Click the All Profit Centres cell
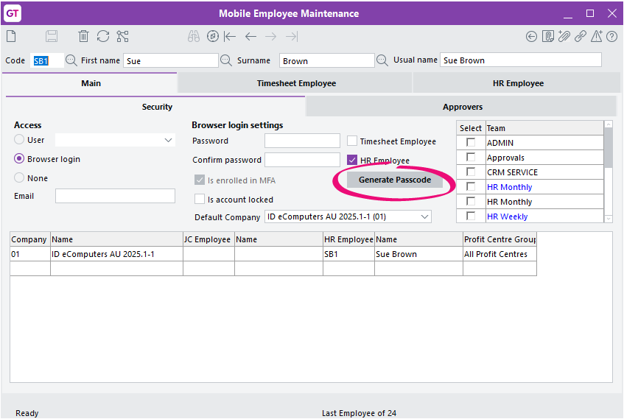 [499, 254]
